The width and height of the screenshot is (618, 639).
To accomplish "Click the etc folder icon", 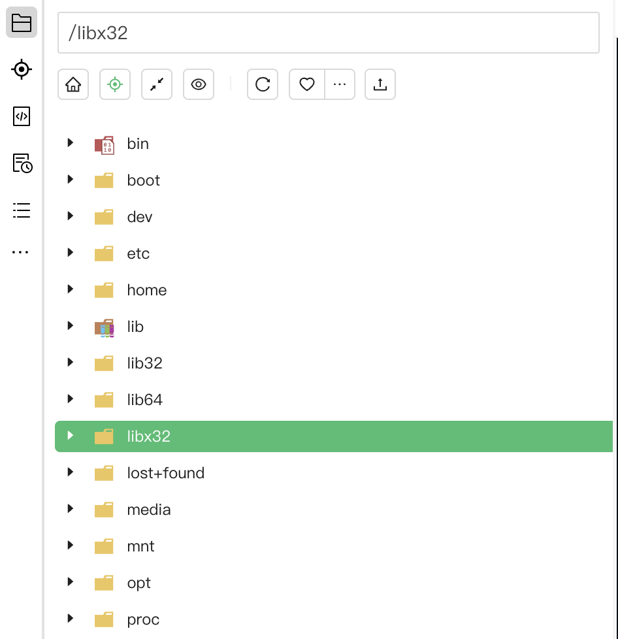I will tap(104, 254).
